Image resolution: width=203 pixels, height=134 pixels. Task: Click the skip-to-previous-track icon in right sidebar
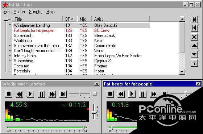click(x=194, y=28)
